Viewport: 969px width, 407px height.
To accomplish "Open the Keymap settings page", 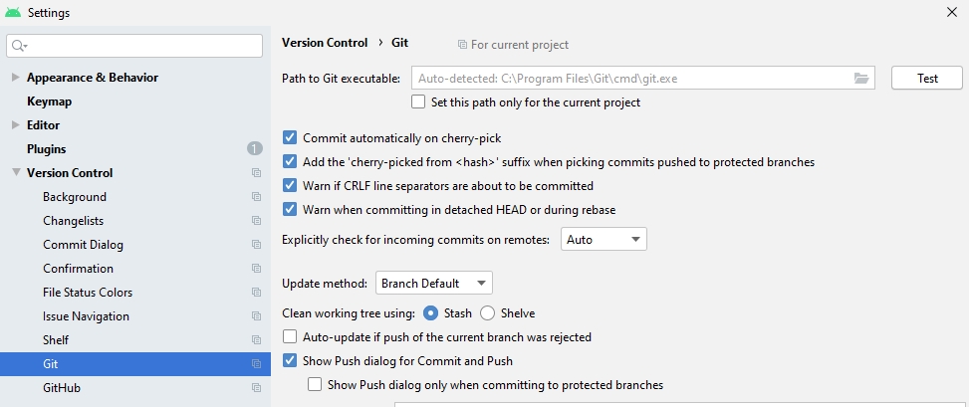I will (49, 102).
